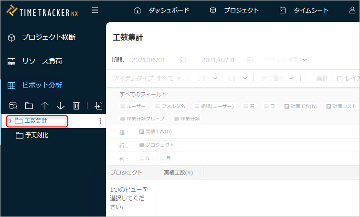Go to the ダッシュボード tab
Screen dimensions: 360x217
pyautogui.click(x=162, y=10)
